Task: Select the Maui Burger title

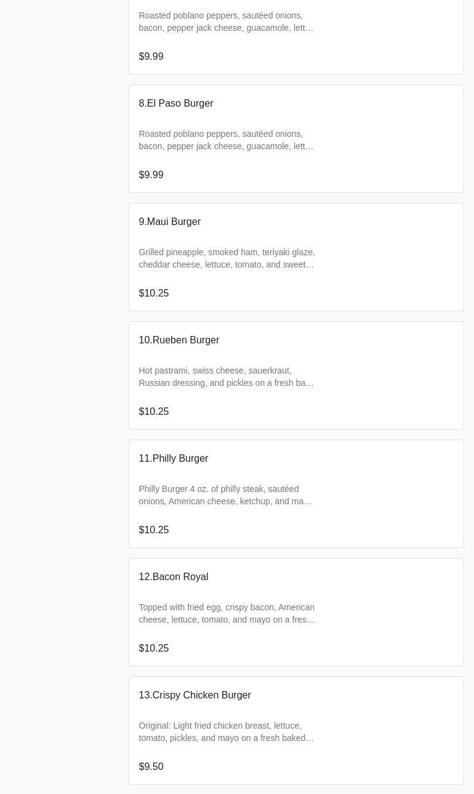Action: tap(169, 222)
